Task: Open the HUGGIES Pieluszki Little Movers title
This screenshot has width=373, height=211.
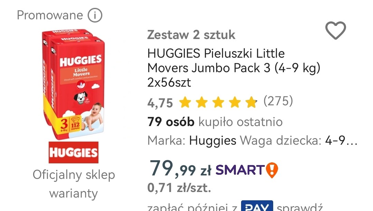Action: pos(233,68)
